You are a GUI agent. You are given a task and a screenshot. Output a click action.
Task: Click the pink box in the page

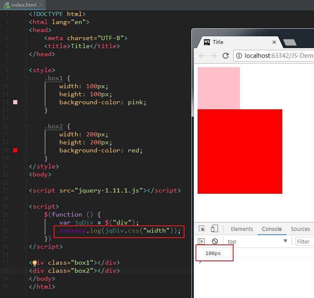pos(219,88)
